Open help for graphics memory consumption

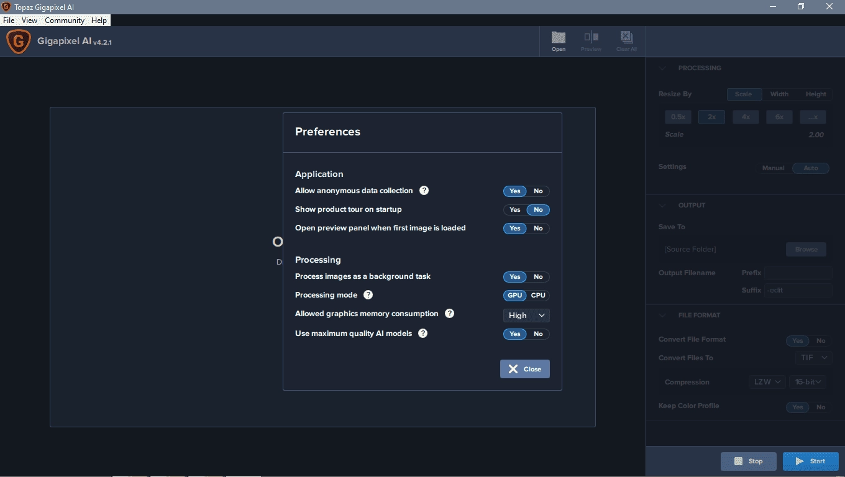[x=450, y=314]
